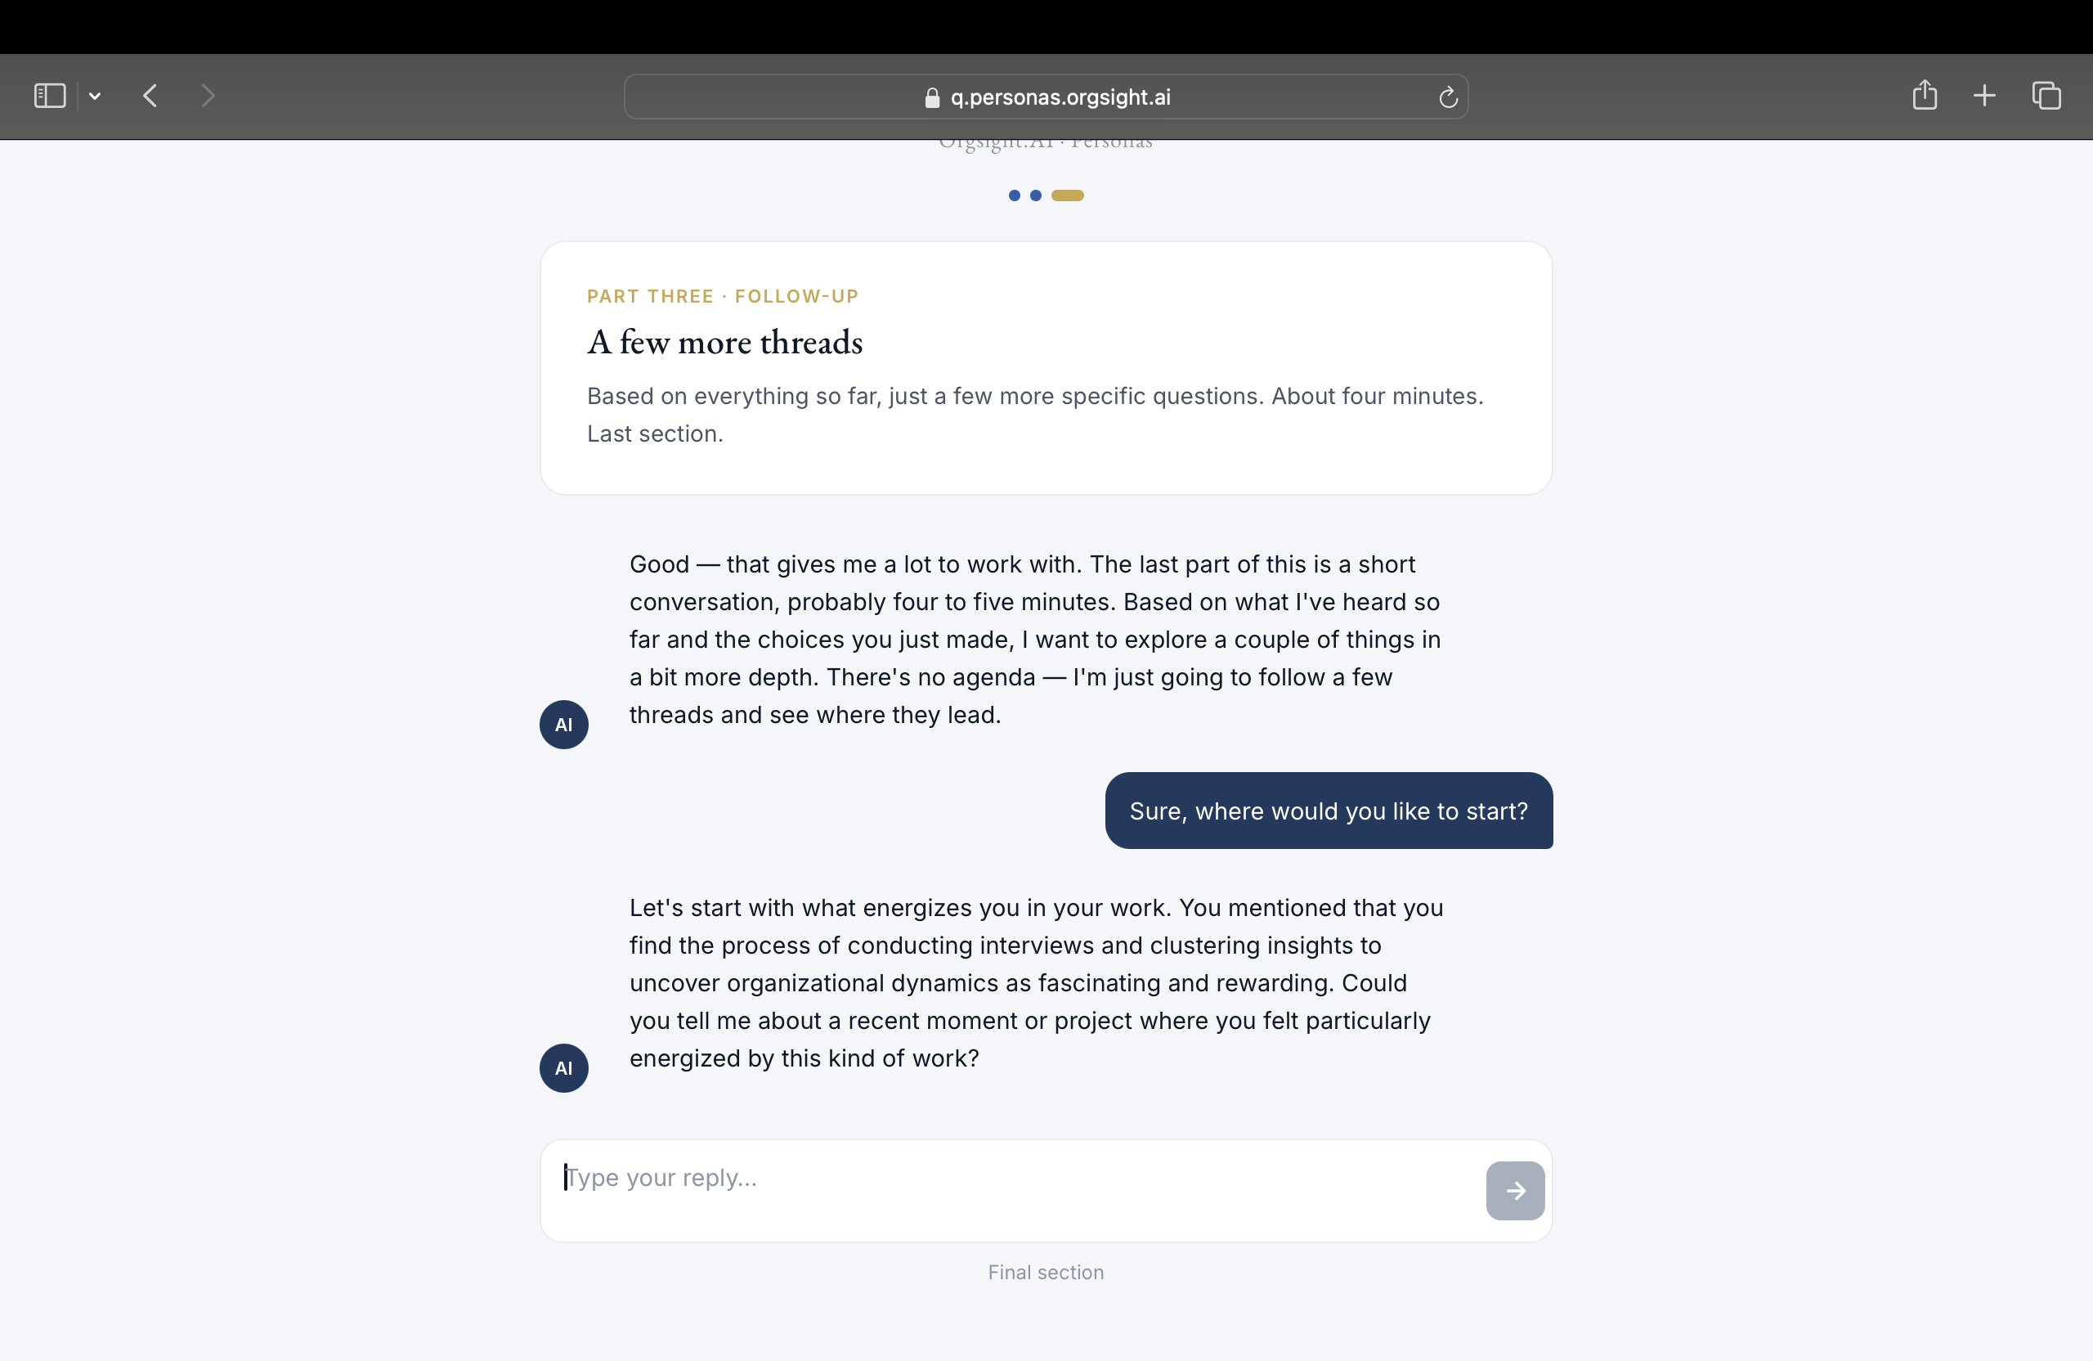Send the reply with the arrow button
Viewport: 2093px width, 1361px height.
click(1514, 1190)
